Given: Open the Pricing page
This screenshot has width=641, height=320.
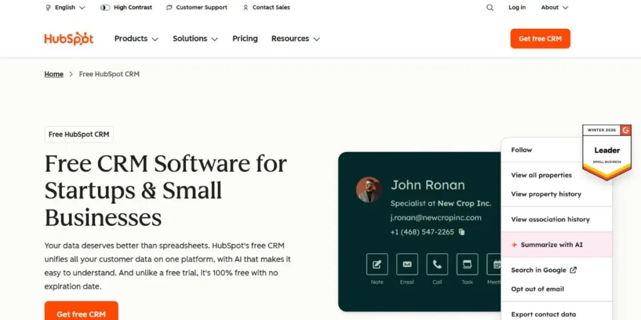Looking at the screenshot, I should click(245, 38).
